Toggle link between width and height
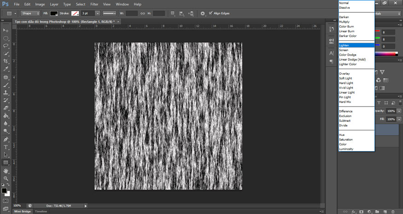Image resolution: width=403 pixels, height=214 pixels. pos(143,13)
